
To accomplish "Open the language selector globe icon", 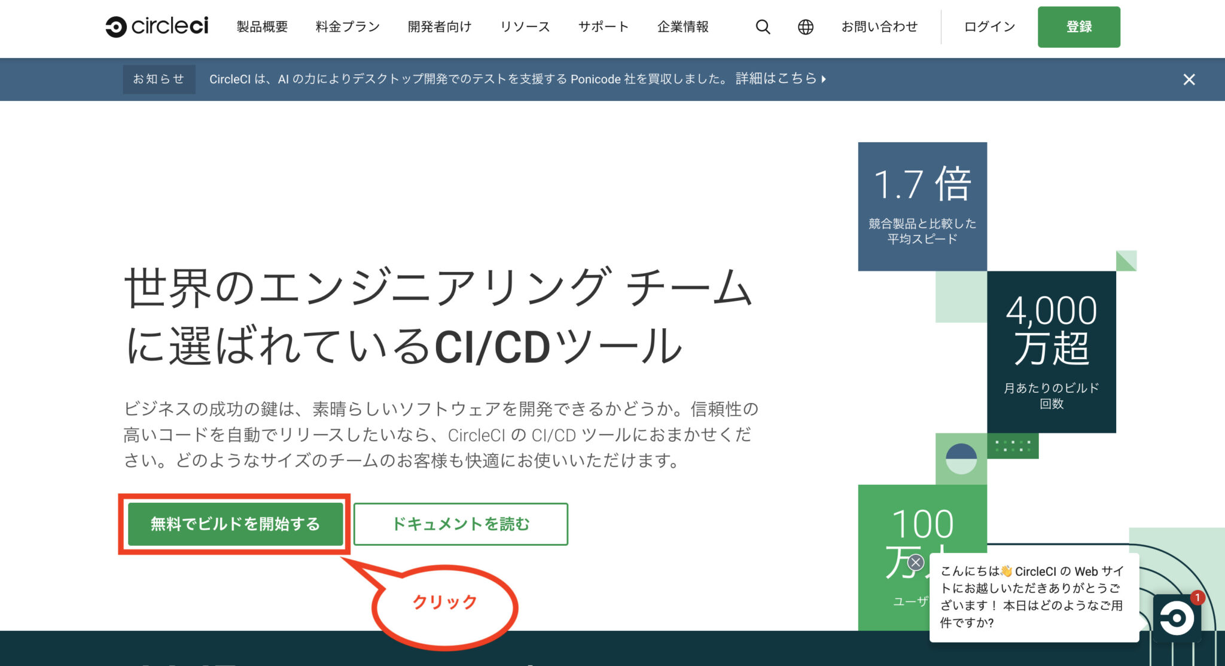I will (806, 26).
